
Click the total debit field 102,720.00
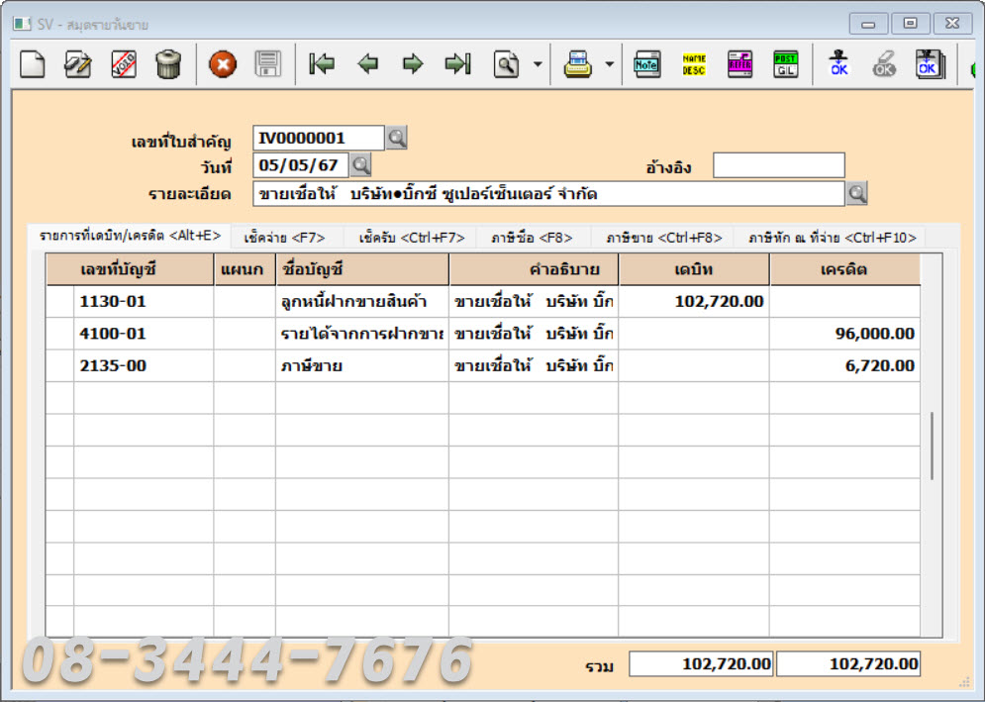pos(701,663)
